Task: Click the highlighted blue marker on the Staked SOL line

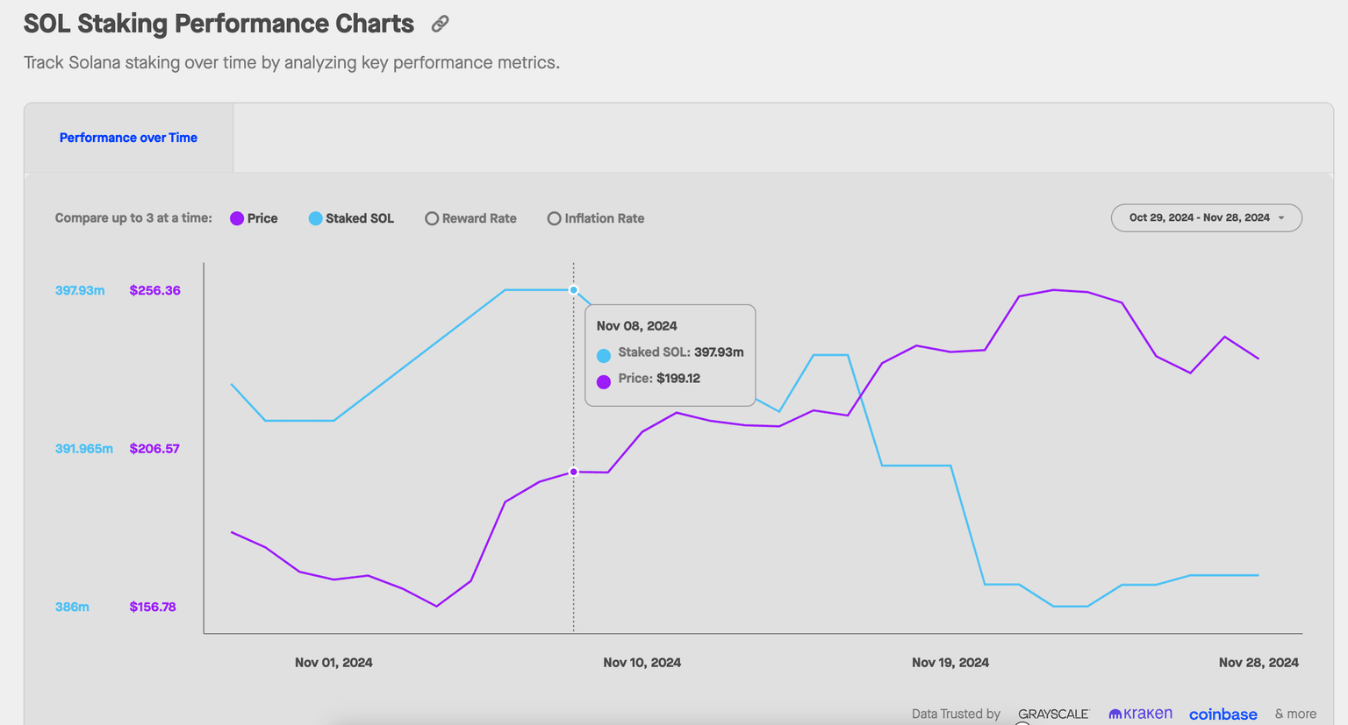Action: click(x=574, y=289)
